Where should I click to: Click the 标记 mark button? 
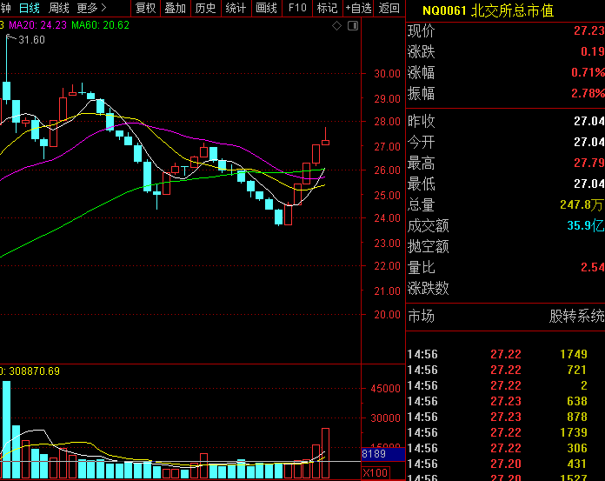327,8
